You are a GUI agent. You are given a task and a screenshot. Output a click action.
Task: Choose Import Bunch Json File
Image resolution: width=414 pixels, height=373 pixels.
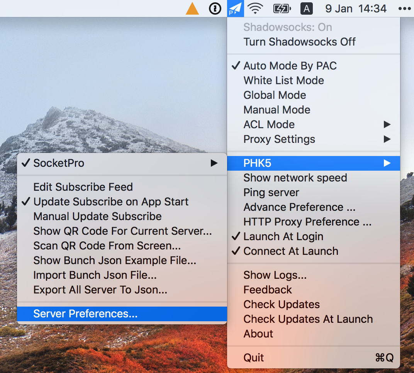[122, 275]
